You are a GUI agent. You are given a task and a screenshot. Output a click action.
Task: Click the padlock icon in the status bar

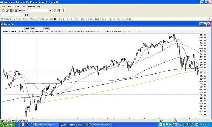pos(175,121)
